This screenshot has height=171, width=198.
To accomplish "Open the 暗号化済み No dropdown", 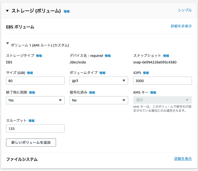I will tap(99, 100).
